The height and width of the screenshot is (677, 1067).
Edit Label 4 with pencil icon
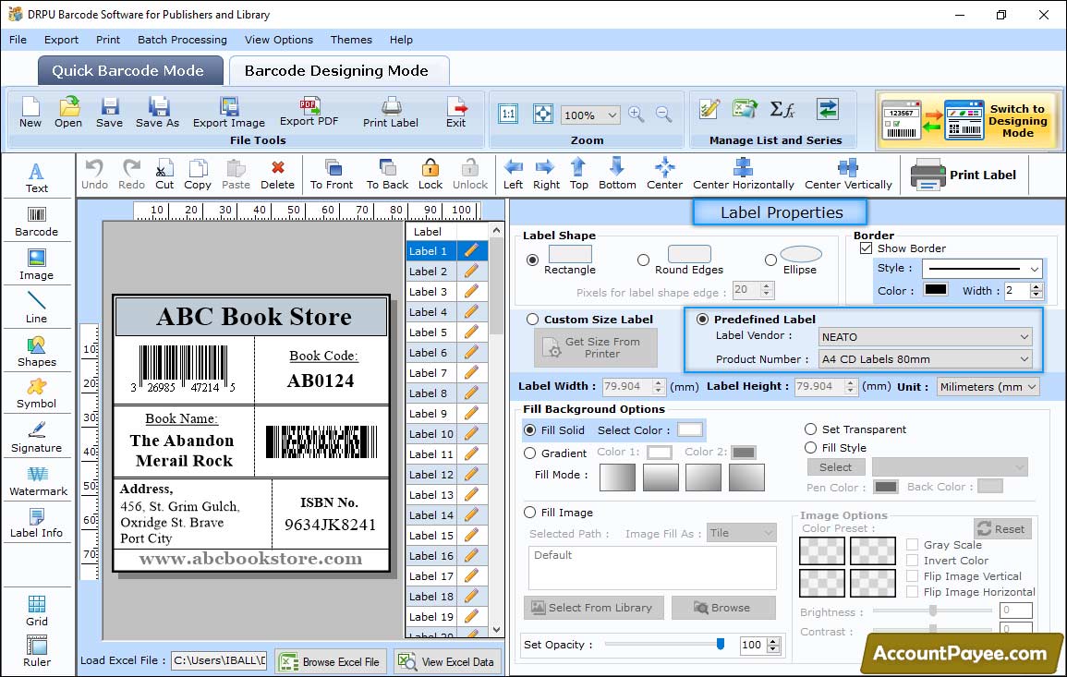[x=471, y=311]
